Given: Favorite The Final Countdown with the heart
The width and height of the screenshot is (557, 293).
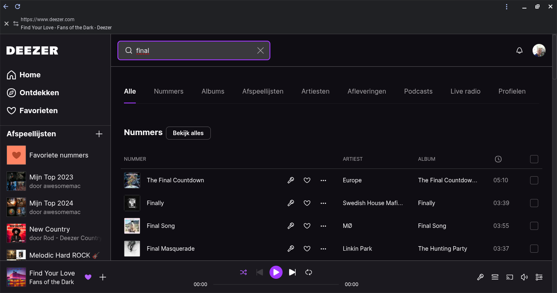Looking at the screenshot, I should click(x=307, y=180).
